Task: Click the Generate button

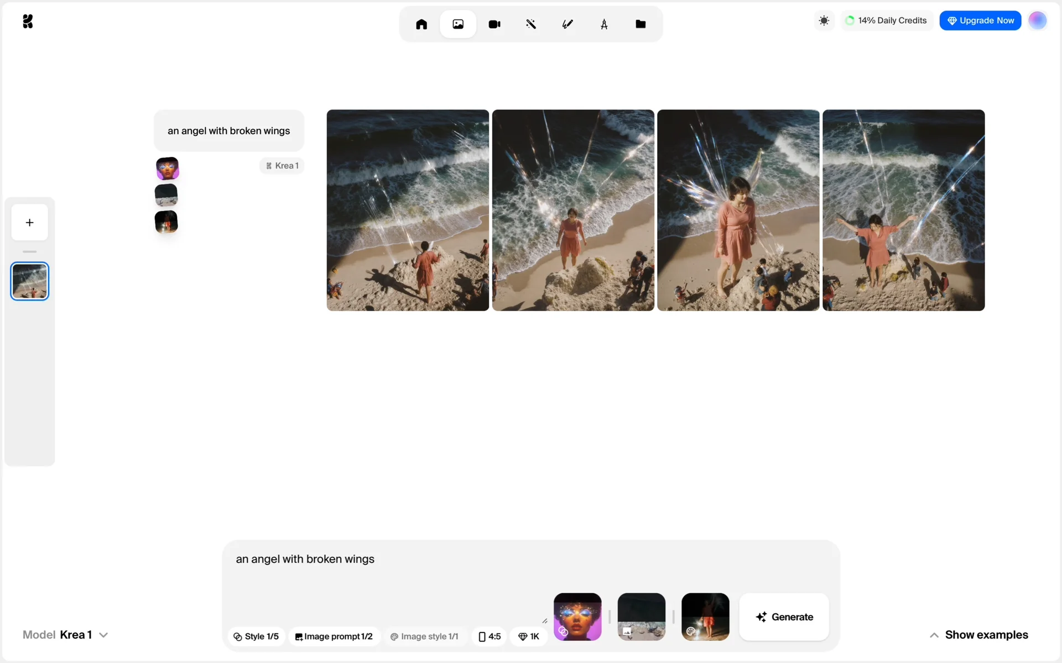Action: [x=784, y=617]
